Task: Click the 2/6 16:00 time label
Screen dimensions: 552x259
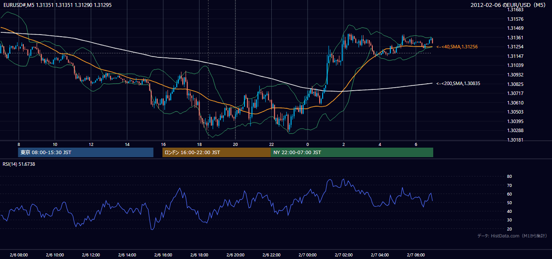Action: (163, 255)
